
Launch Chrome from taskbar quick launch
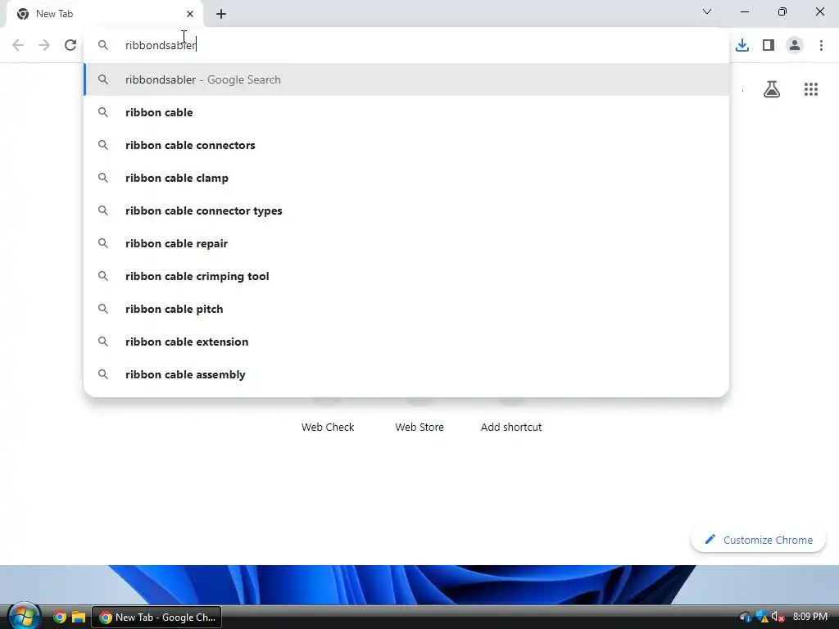(x=59, y=618)
